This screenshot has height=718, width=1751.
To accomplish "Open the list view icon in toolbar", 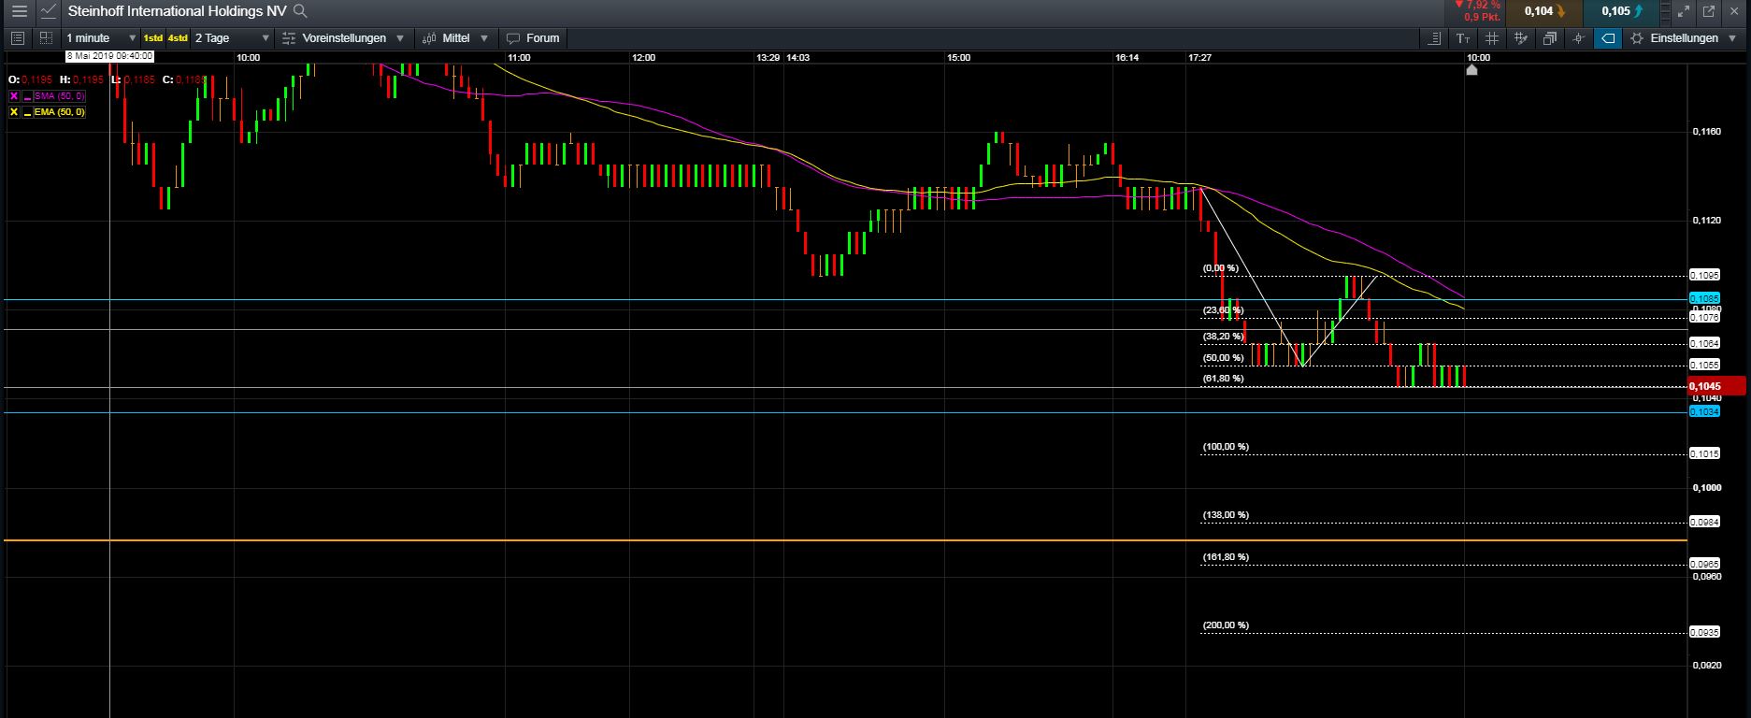I will 17,38.
